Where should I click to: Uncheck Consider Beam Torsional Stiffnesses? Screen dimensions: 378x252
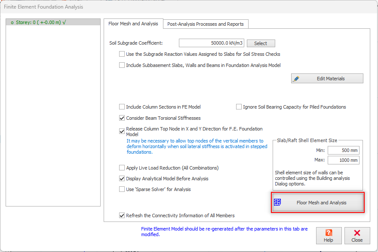[122, 118]
